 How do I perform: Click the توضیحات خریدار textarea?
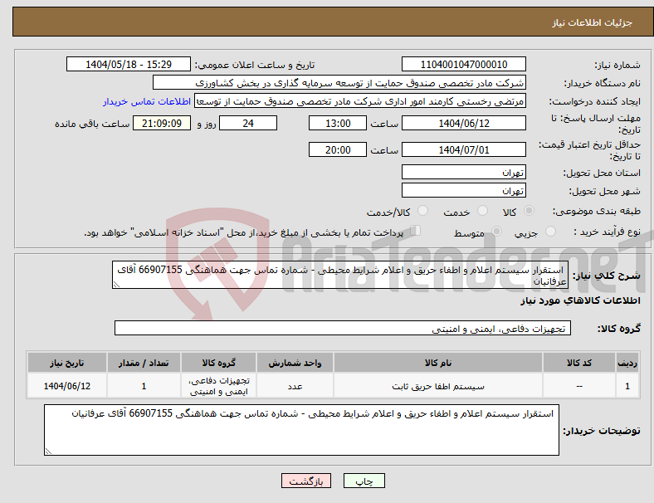pyautogui.click(x=301, y=430)
